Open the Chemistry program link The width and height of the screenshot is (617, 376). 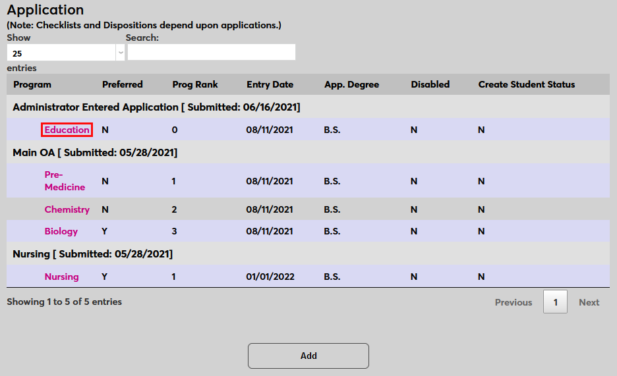(x=67, y=209)
